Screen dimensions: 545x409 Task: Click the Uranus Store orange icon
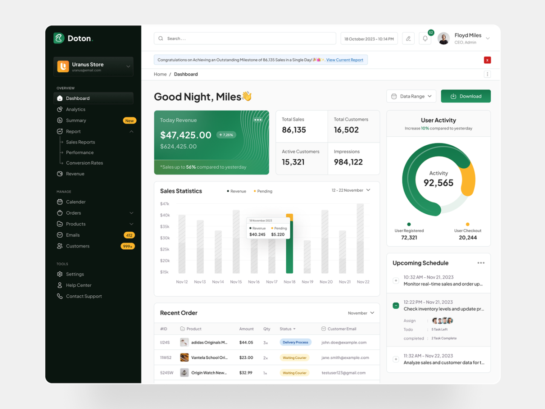[63, 66]
